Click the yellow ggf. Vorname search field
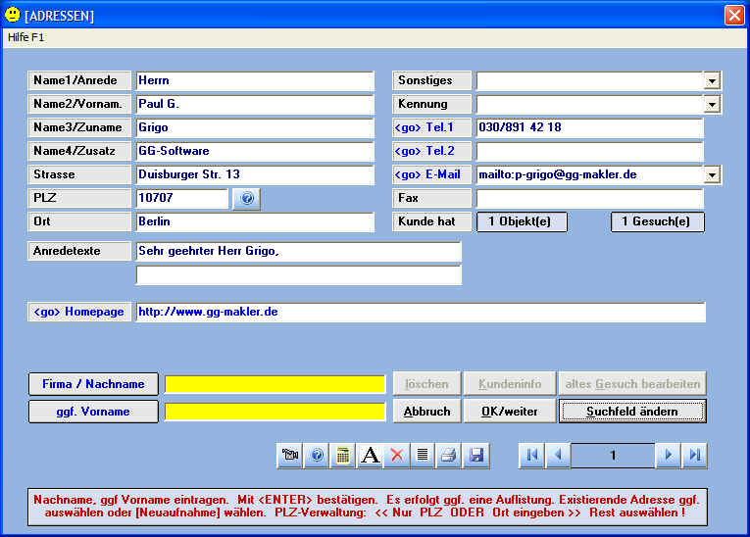Screen dimensions: 750x537 (275, 412)
